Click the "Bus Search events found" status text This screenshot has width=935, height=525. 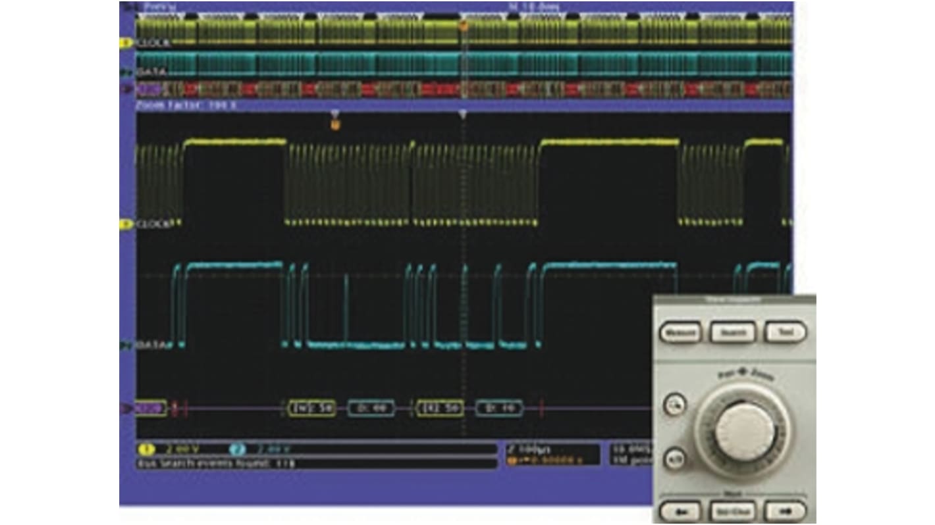[217, 463]
